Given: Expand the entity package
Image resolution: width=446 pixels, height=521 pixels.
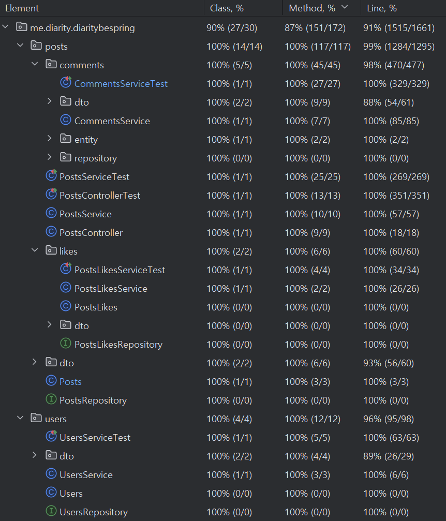Looking at the screenshot, I should click(x=50, y=138).
